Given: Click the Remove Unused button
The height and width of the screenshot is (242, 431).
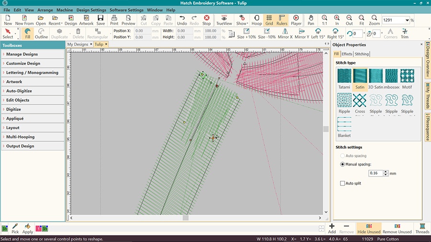Looking at the screenshot, I should pos(397,228).
